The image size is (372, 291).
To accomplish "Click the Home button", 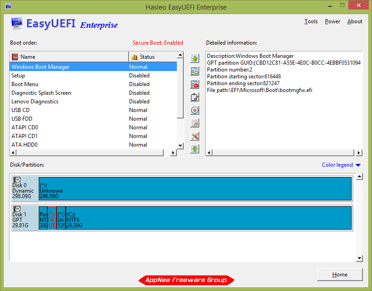I will pyautogui.click(x=340, y=275).
